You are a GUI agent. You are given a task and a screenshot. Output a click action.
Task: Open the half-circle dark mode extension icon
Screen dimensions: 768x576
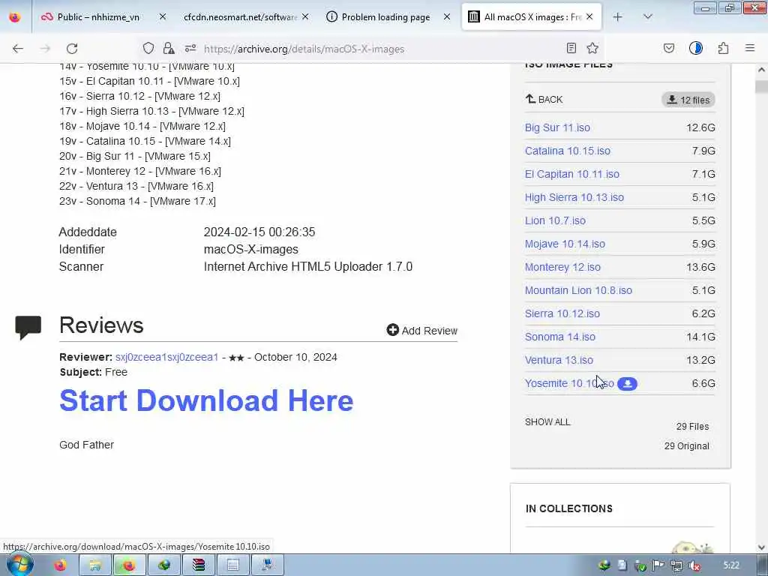click(x=695, y=48)
